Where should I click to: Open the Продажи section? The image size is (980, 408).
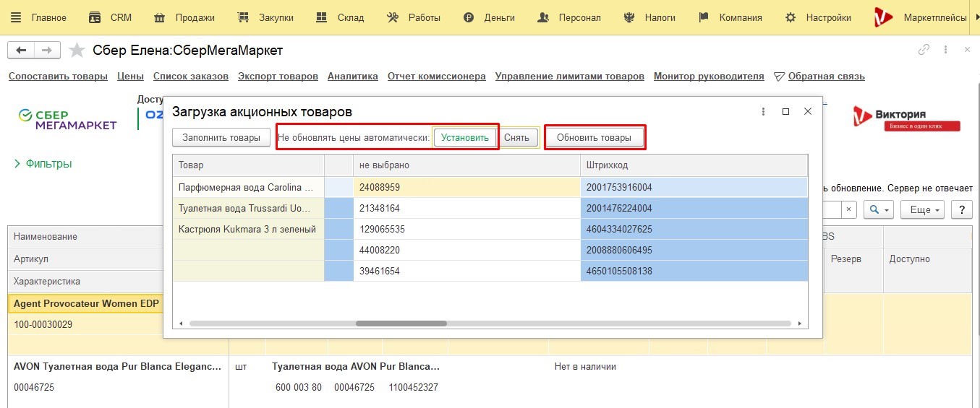click(184, 17)
